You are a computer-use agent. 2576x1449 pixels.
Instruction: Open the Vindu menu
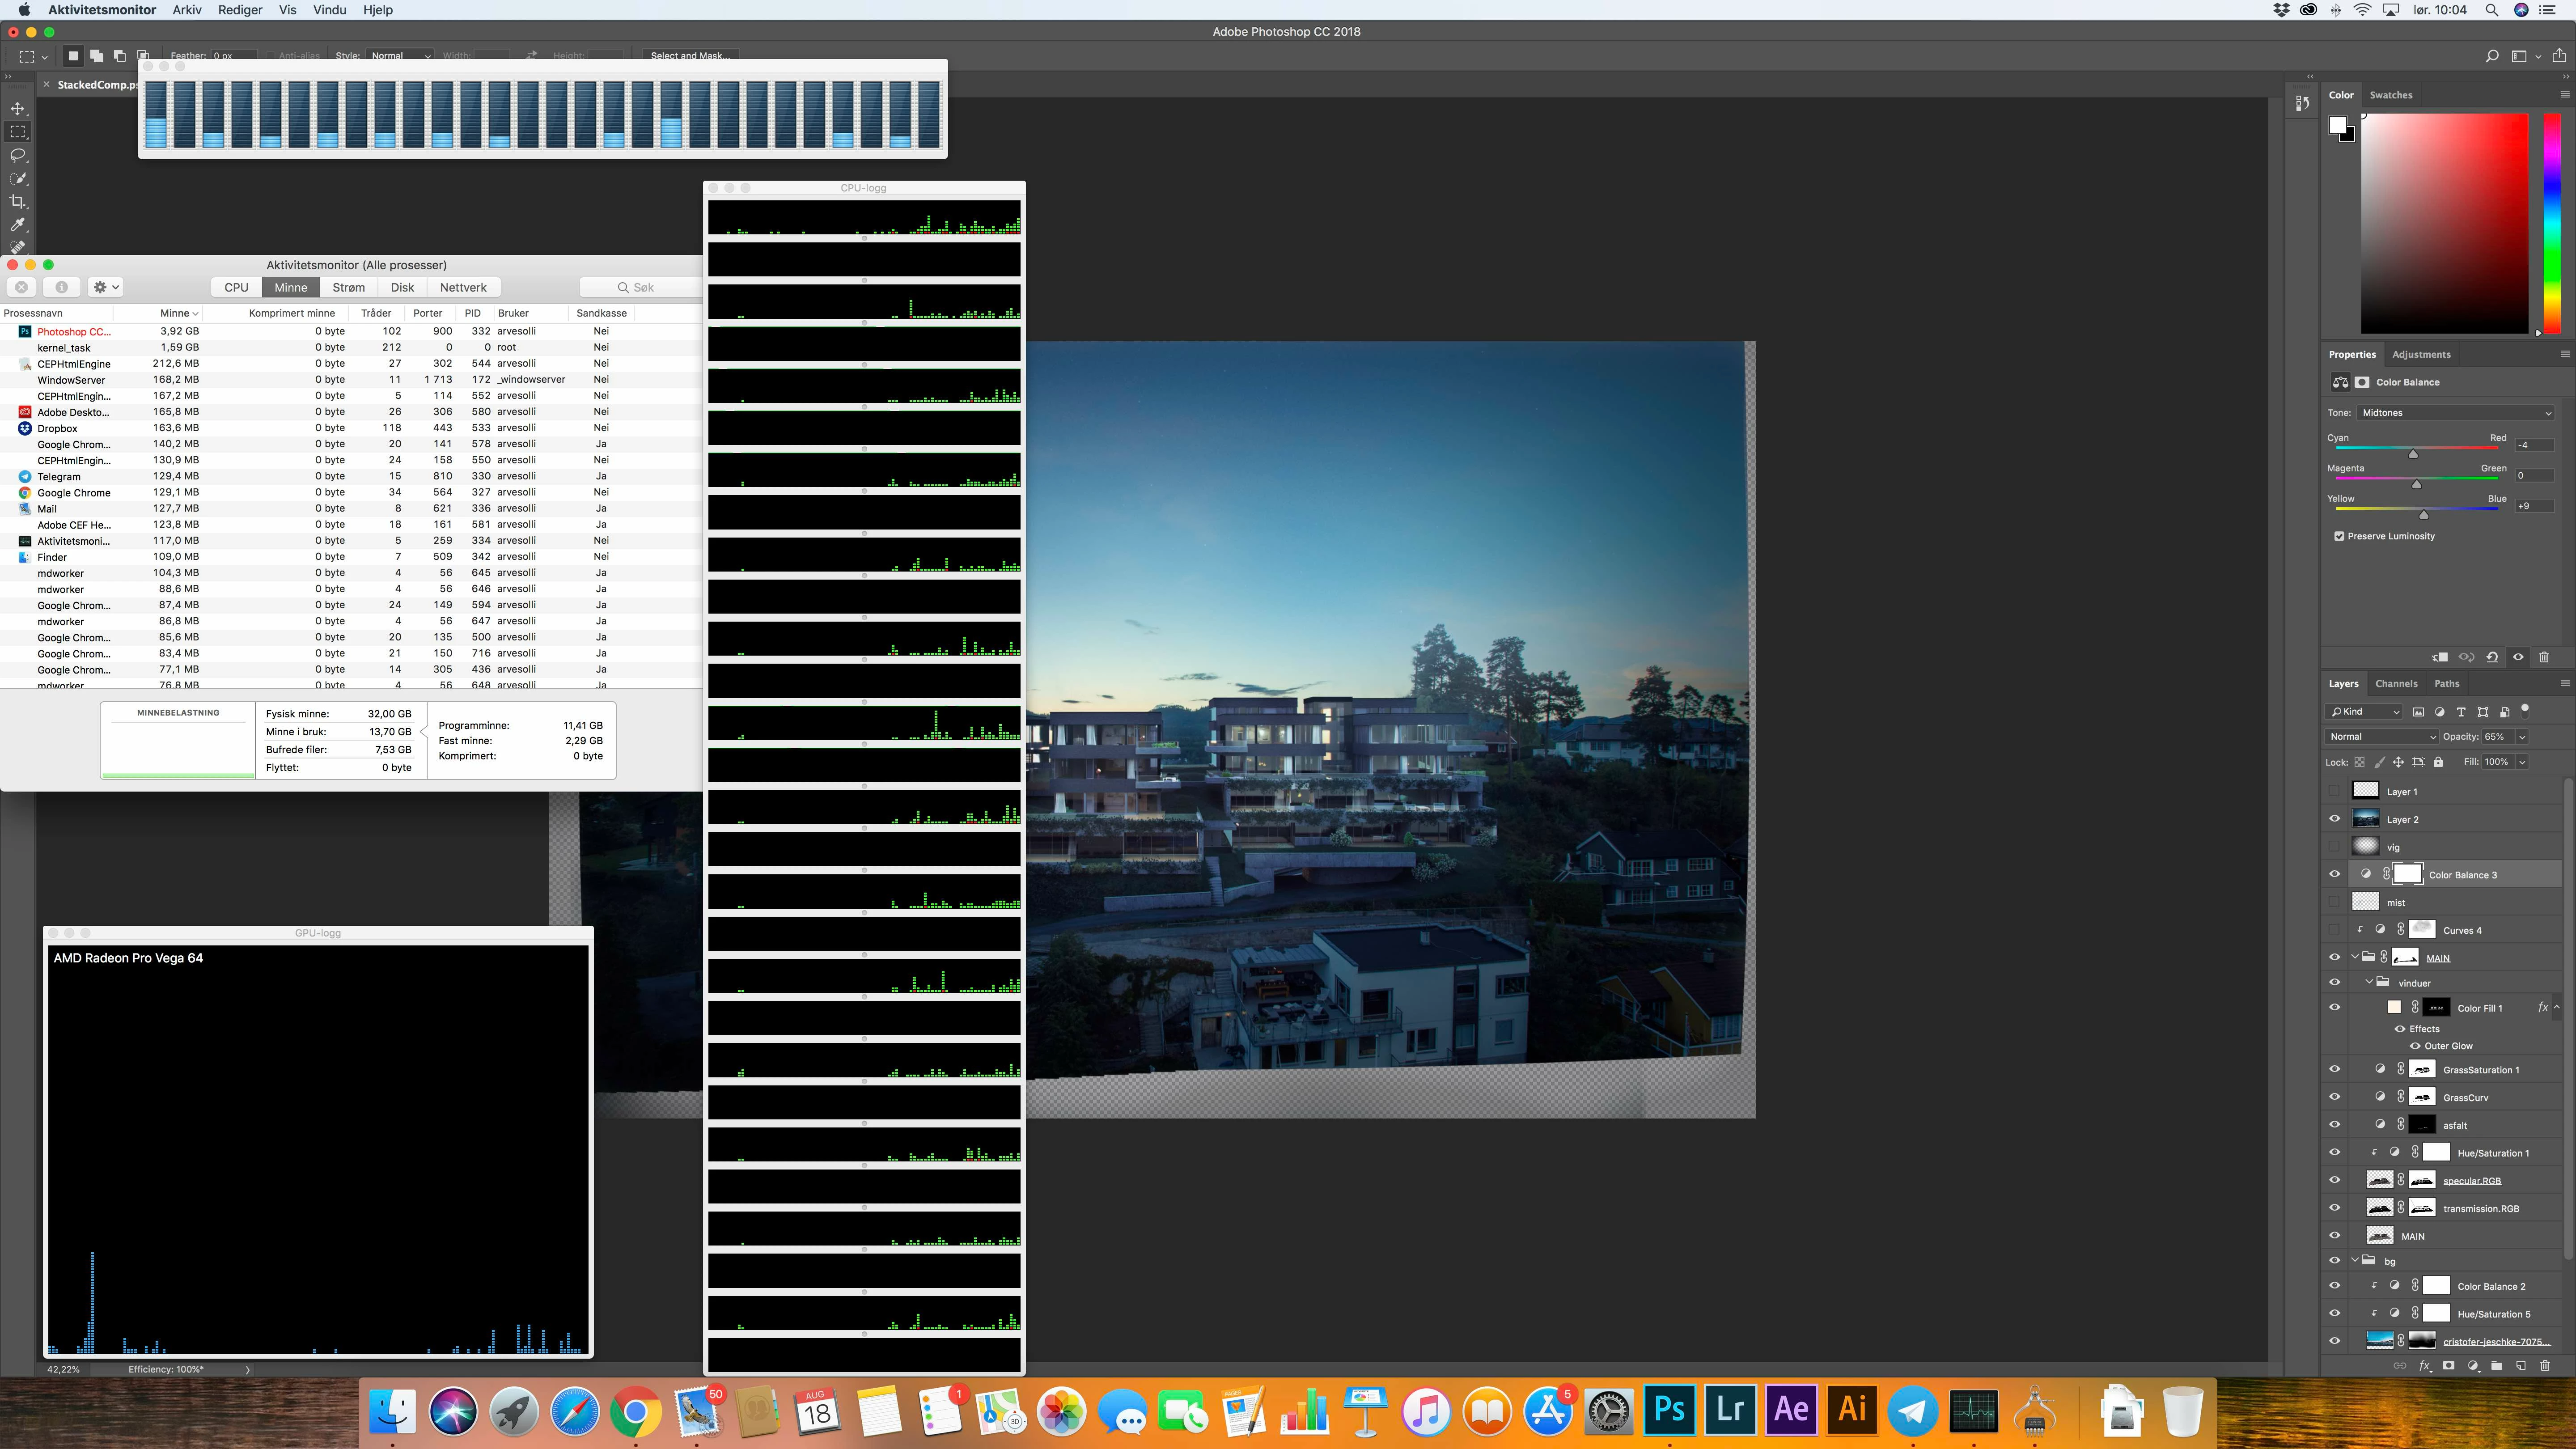tap(329, 10)
